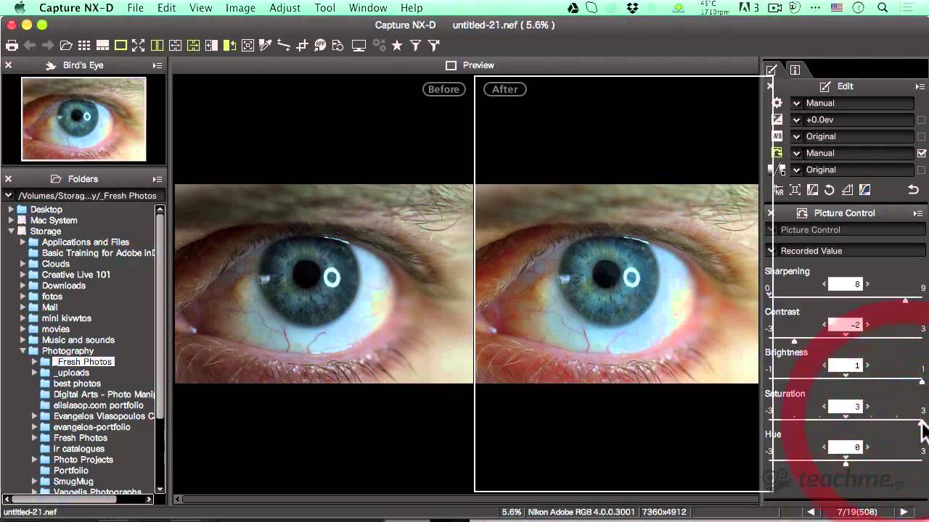Expand the Photo Projects folder
The image size is (929, 522).
[34, 460]
